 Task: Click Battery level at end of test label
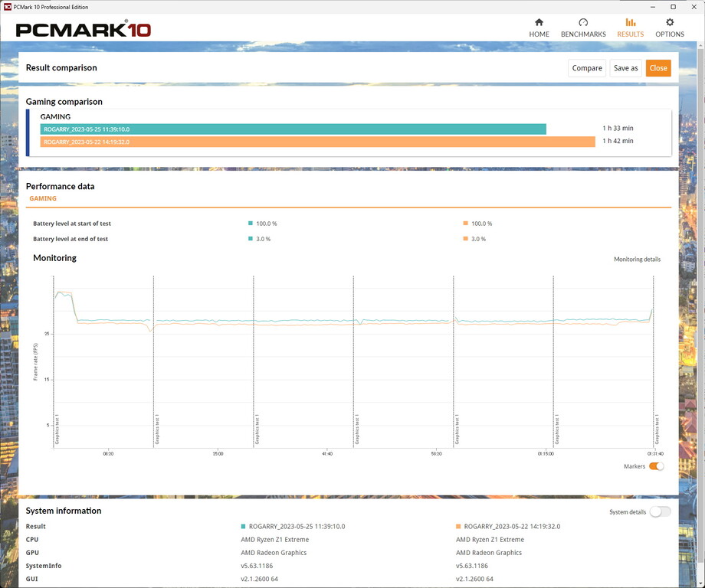(x=70, y=239)
